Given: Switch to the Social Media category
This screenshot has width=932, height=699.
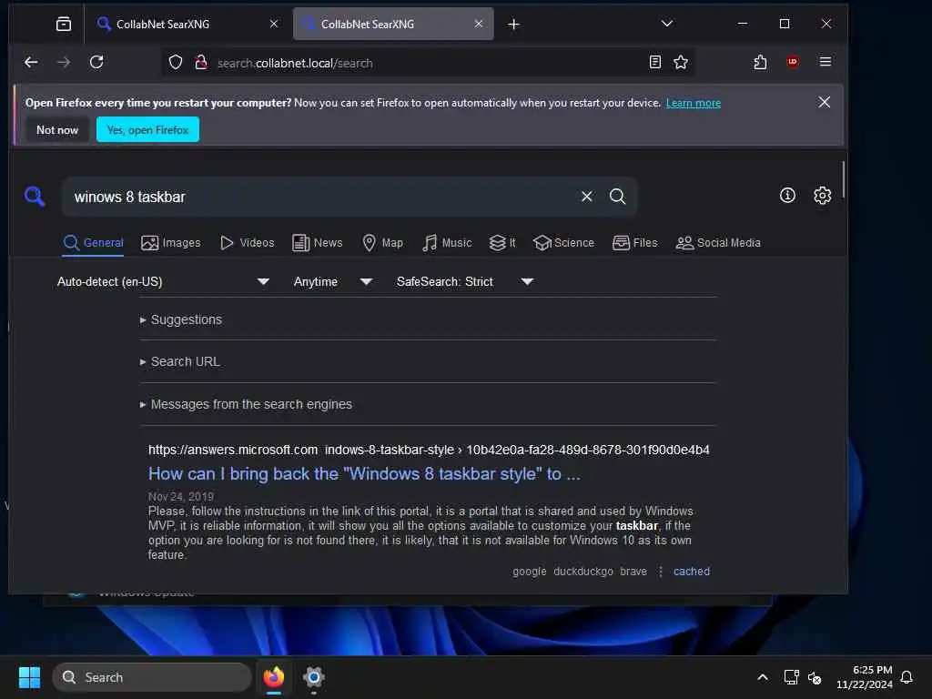Looking at the screenshot, I should [718, 243].
